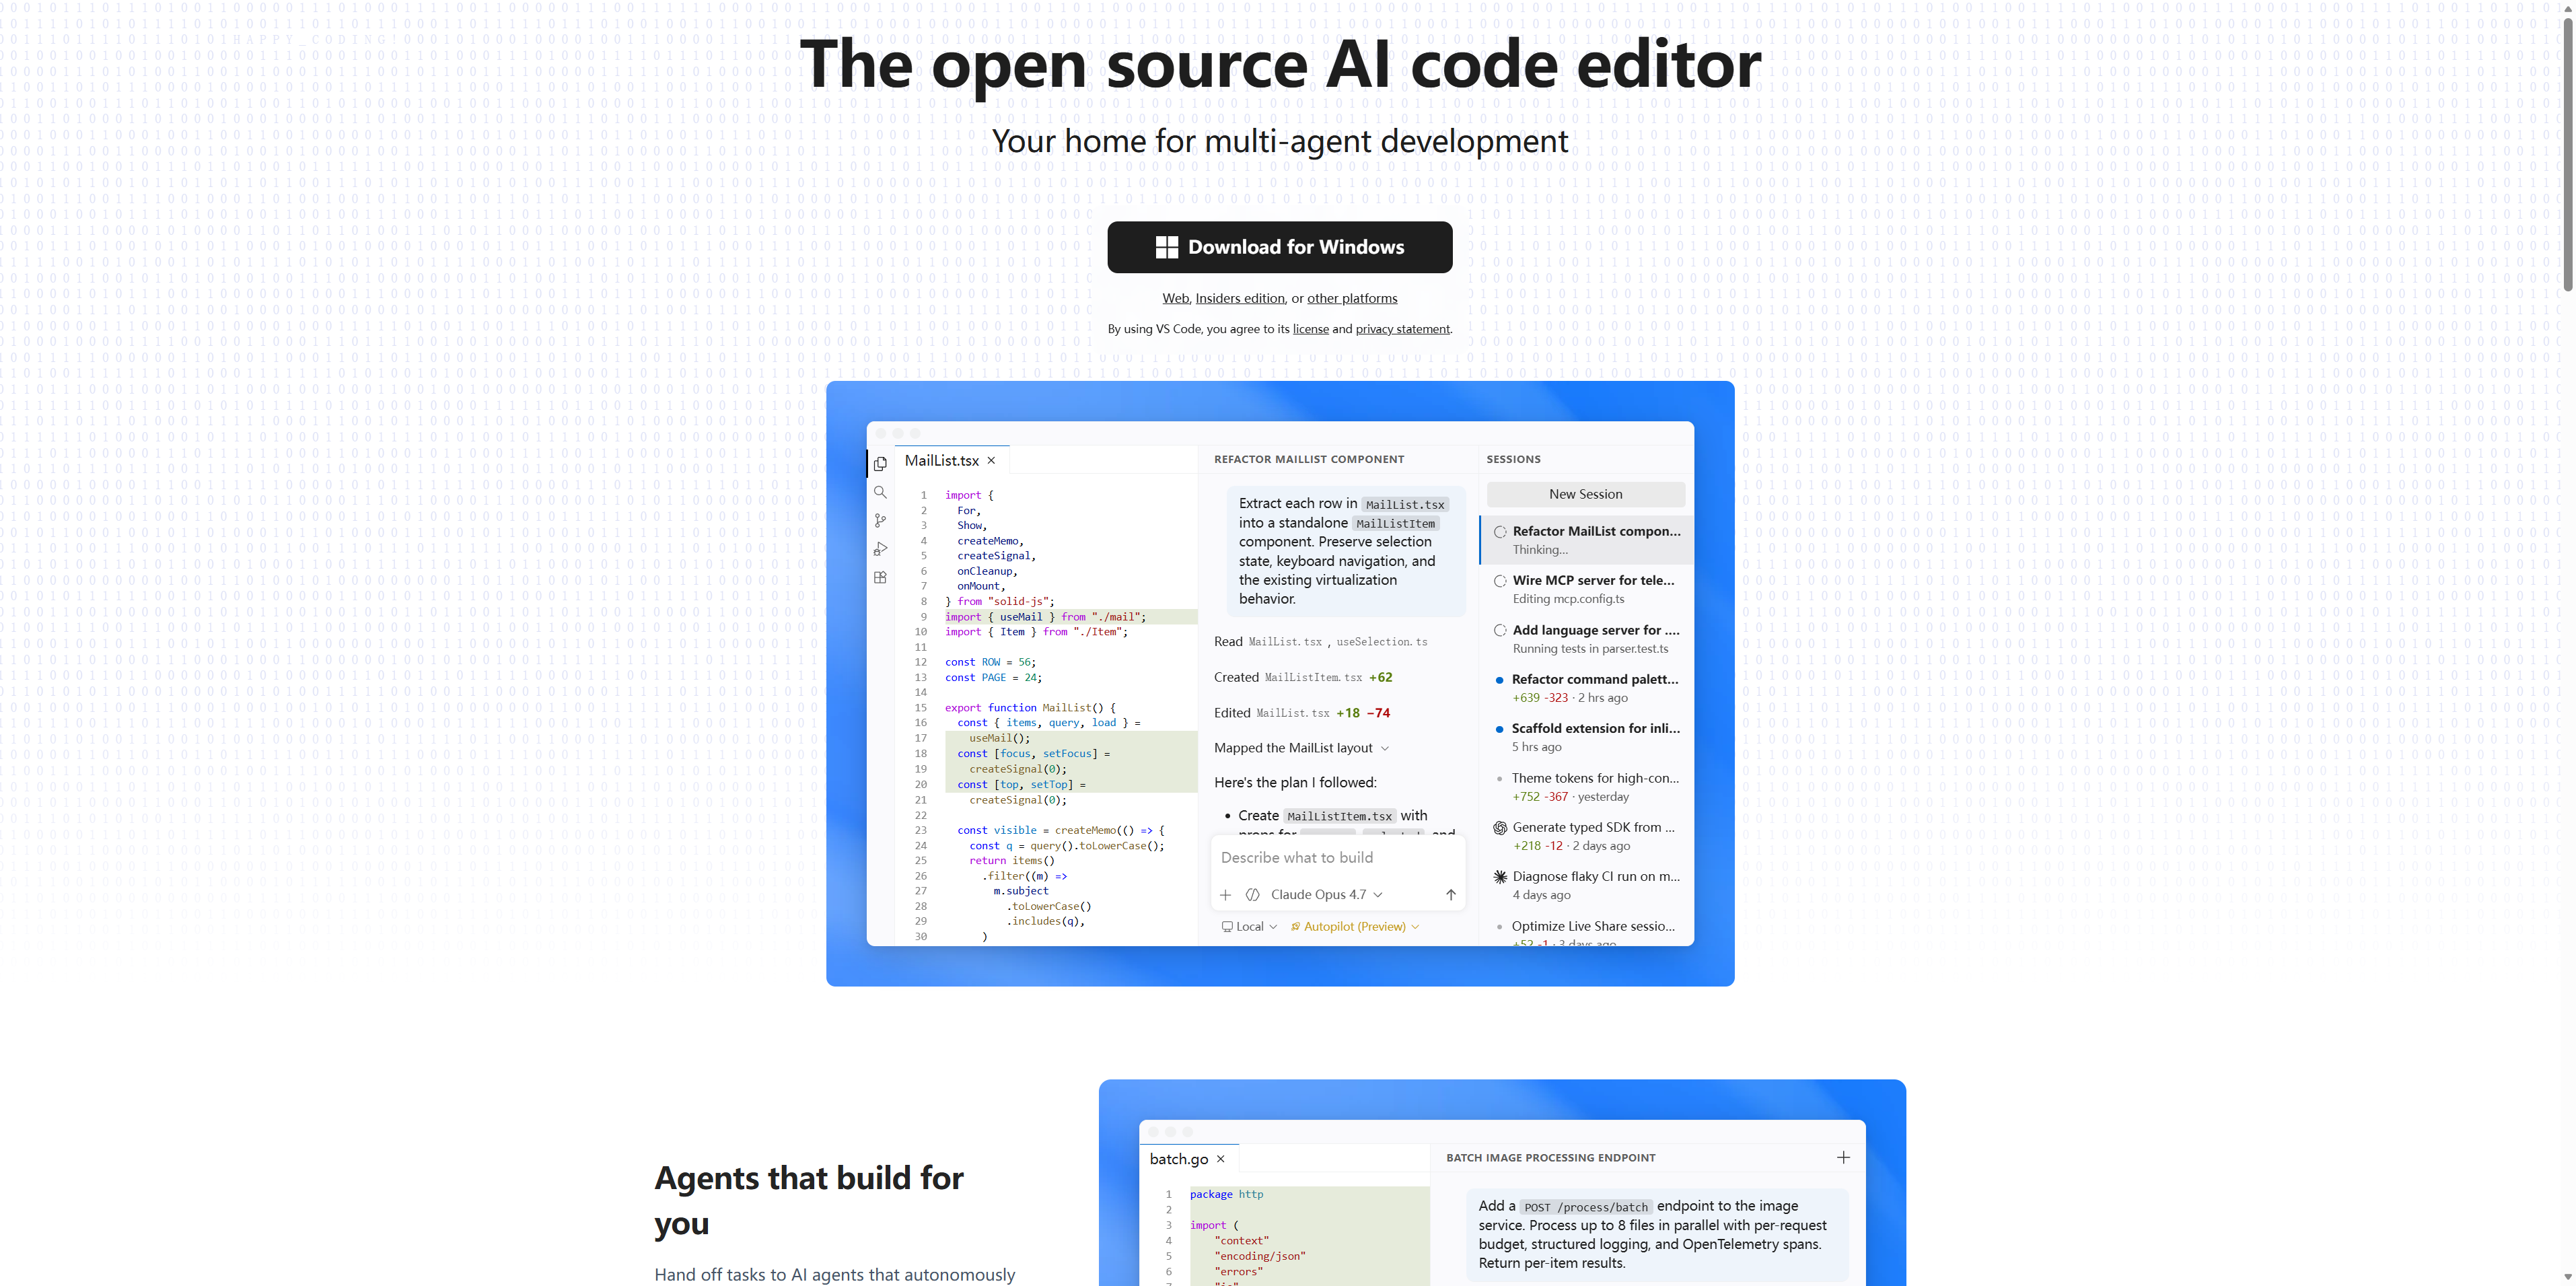The height and width of the screenshot is (1286, 2576).
Task: Click code line export function MailList() {
Action: tap(1030, 708)
